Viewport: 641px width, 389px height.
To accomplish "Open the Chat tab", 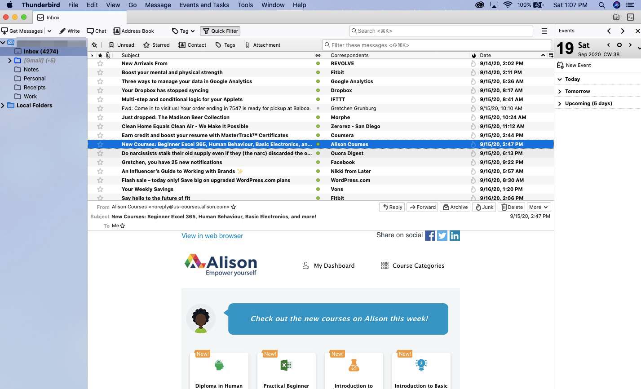I will point(97,31).
